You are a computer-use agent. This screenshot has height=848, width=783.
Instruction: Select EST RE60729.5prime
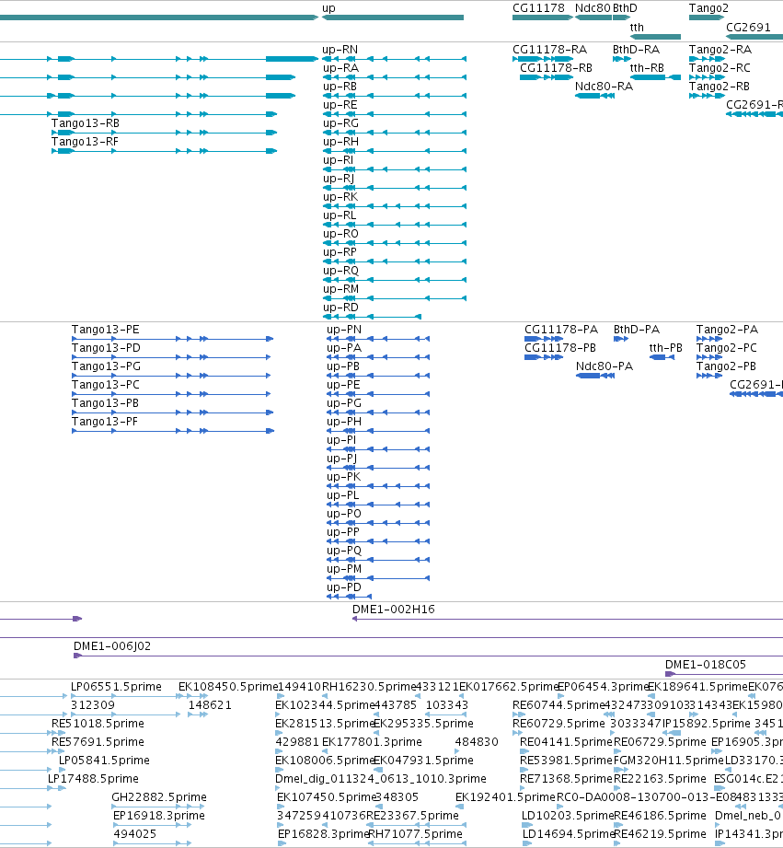point(558,724)
